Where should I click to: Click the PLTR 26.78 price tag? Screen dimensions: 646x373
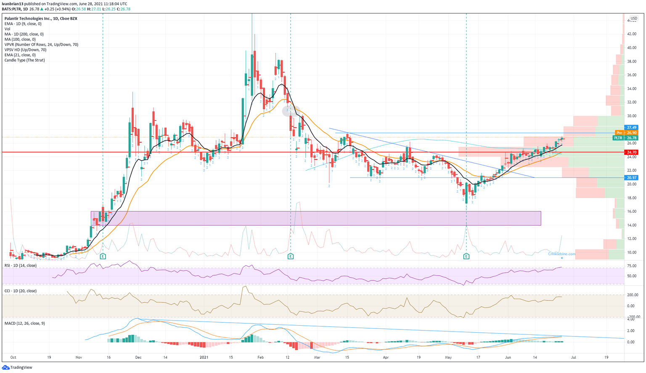[x=625, y=138]
